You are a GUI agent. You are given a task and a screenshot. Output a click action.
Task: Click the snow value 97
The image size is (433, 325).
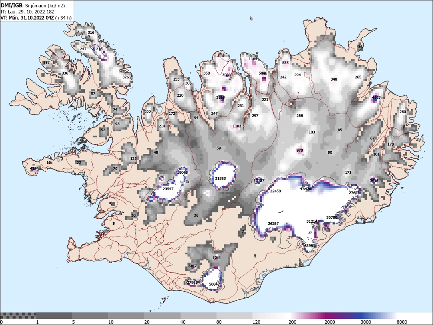pyautogui.click(x=93, y=94)
